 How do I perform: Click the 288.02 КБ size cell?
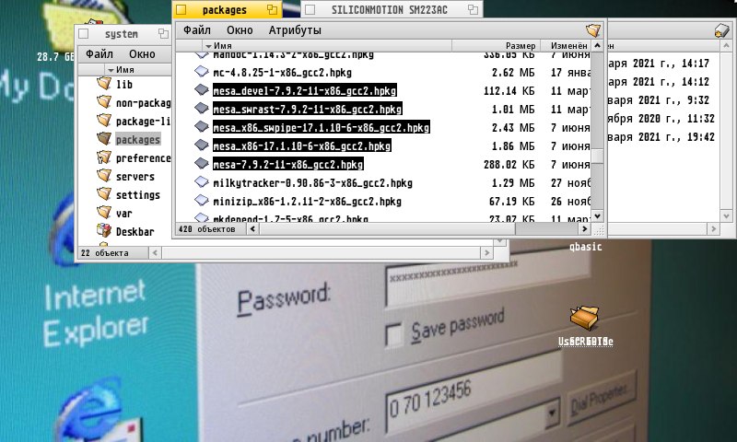tap(509, 165)
